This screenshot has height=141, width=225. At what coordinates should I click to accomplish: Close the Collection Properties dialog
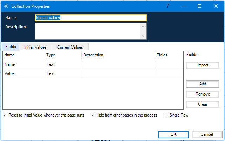pos(216,6)
